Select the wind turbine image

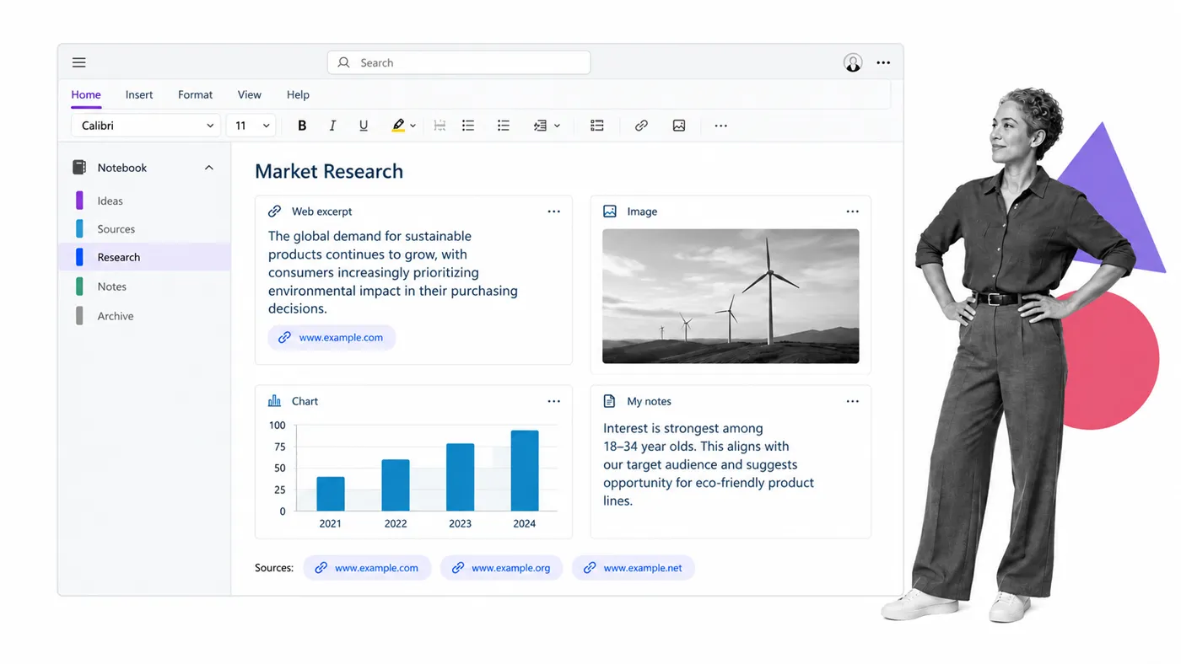pyautogui.click(x=731, y=297)
